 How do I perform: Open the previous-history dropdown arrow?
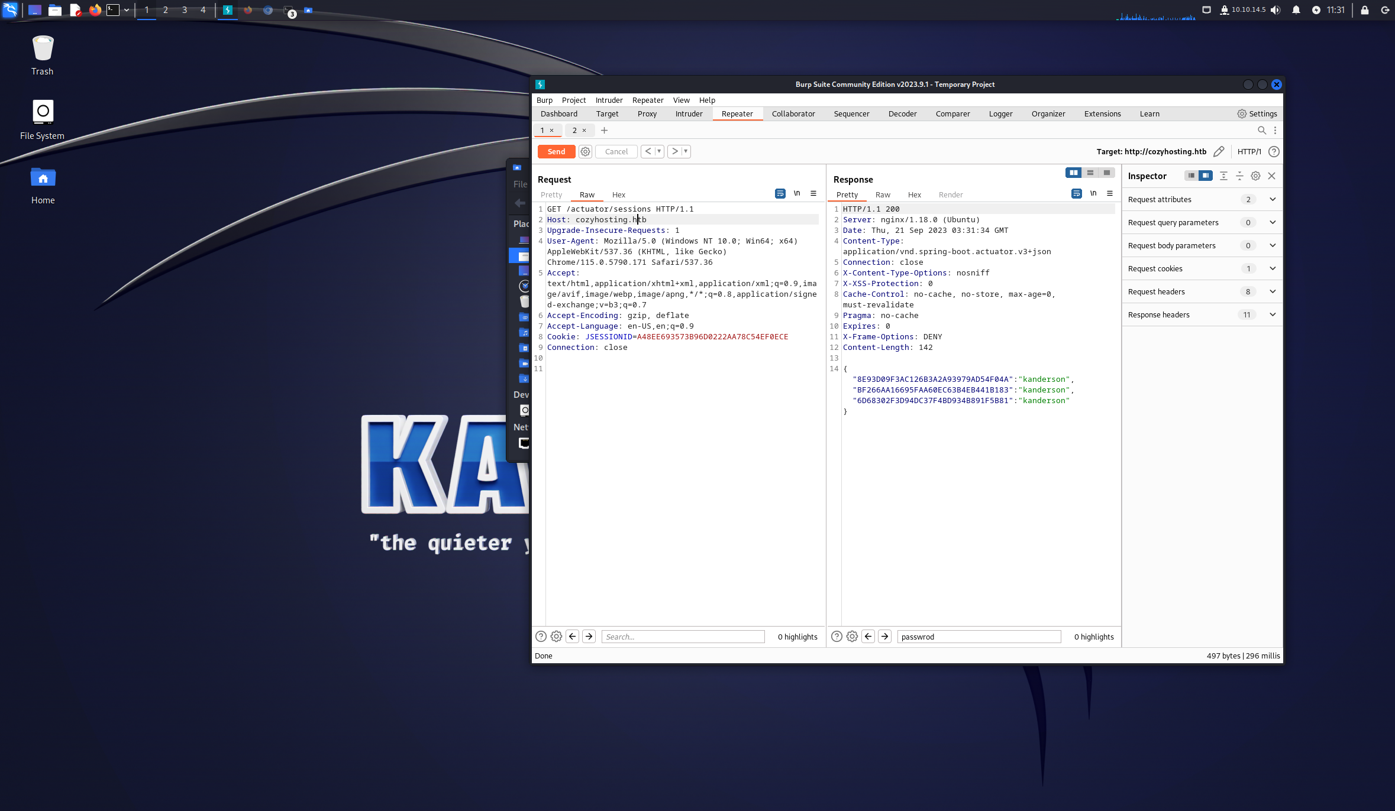(659, 151)
